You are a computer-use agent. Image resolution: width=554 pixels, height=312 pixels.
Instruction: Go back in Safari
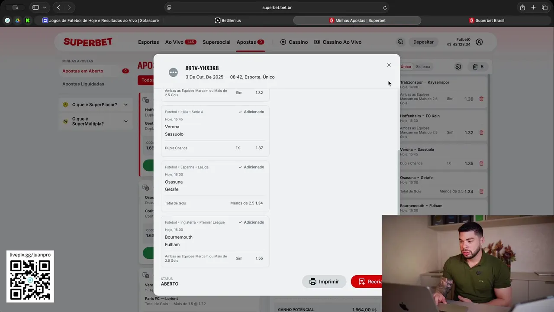tap(58, 7)
